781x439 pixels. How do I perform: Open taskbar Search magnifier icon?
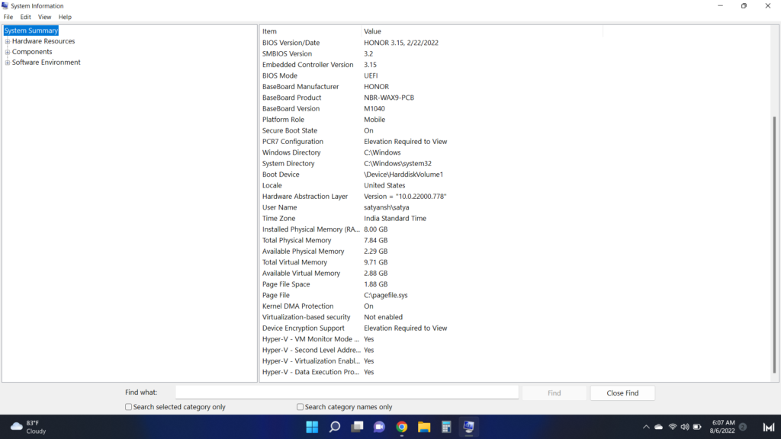335,427
